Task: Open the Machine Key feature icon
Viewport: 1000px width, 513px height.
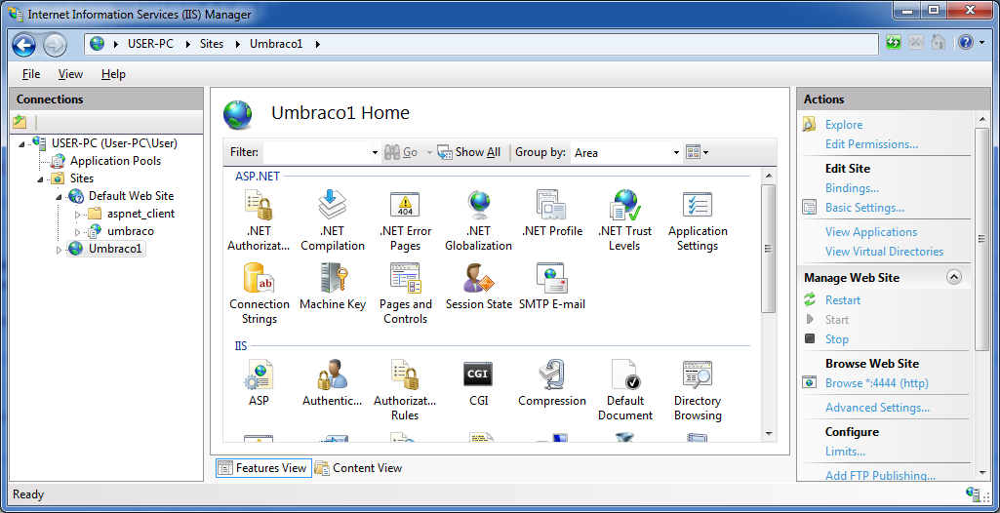Action: 332,279
